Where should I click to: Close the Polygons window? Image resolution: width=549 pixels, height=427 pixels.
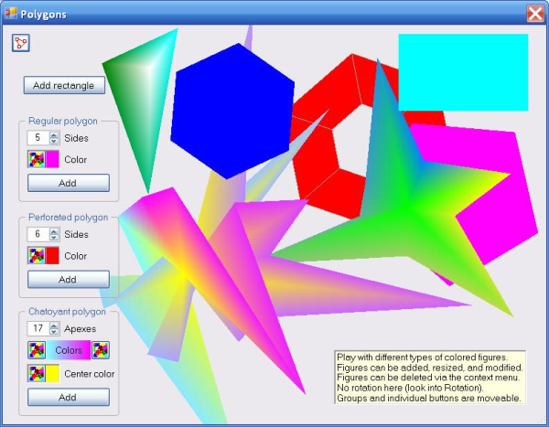[535, 14]
